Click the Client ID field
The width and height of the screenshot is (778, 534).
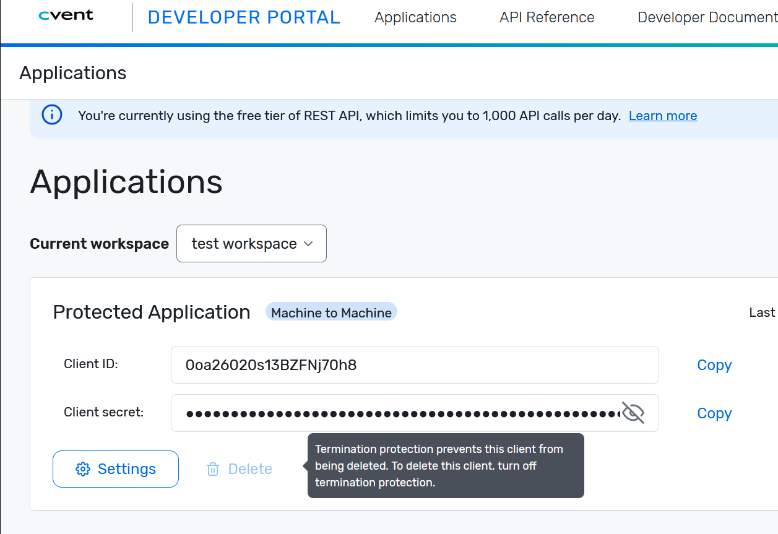pos(415,364)
